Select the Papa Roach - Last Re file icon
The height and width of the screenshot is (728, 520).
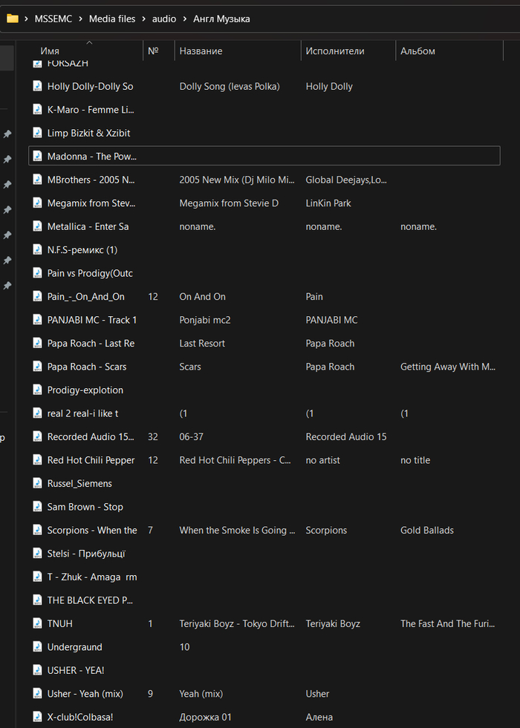(38, 344)
